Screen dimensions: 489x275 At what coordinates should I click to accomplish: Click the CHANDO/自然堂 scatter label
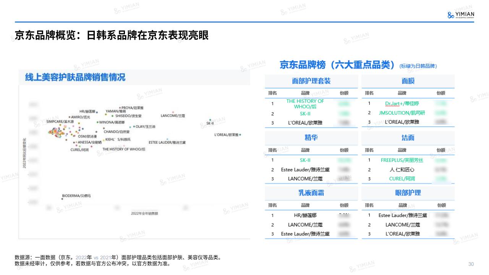click(117, 132)
